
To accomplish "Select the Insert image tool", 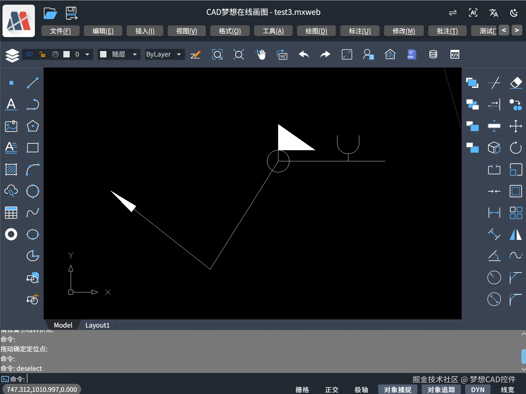I will [x=11, y=126].
